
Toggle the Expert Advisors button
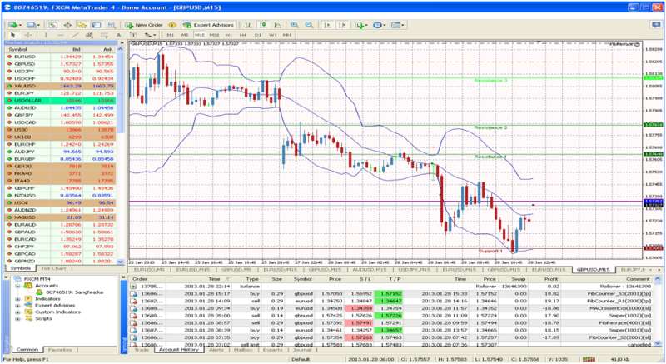(x=209, y=25)
